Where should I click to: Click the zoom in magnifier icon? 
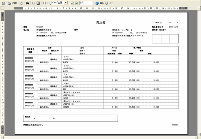tap(49, 3)
